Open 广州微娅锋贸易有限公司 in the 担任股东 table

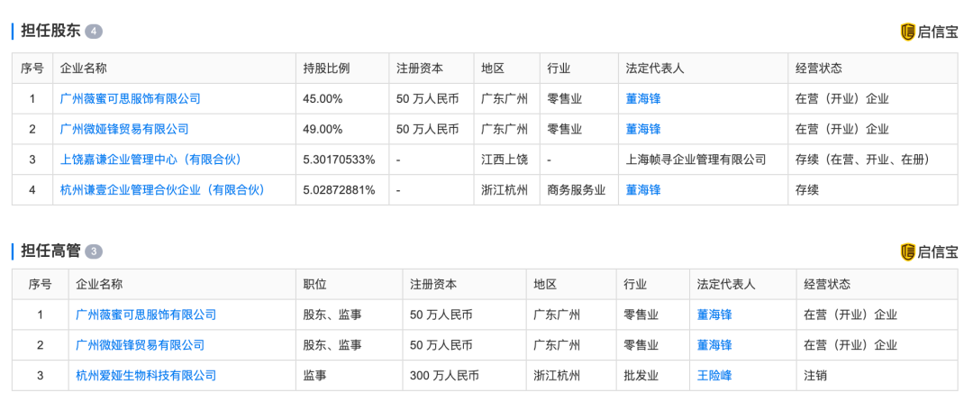tap(124, 130)
